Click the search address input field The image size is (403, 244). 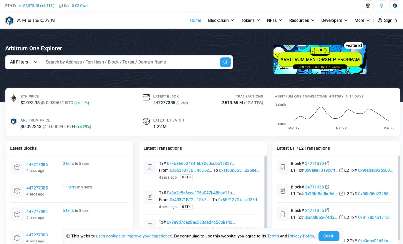click(131, 62)
